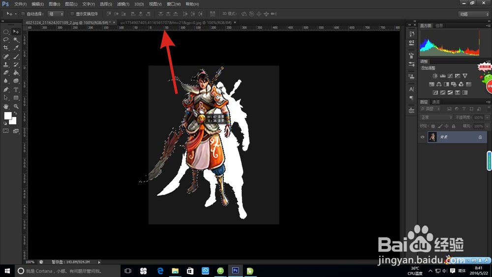Viewport: 492px width, 277px height.
Task: Open the Move tool preset picker arrow
Action: point(16,14)
